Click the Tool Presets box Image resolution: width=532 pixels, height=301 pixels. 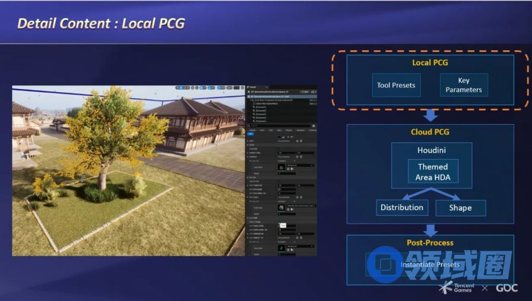click(x=396, y=85)
